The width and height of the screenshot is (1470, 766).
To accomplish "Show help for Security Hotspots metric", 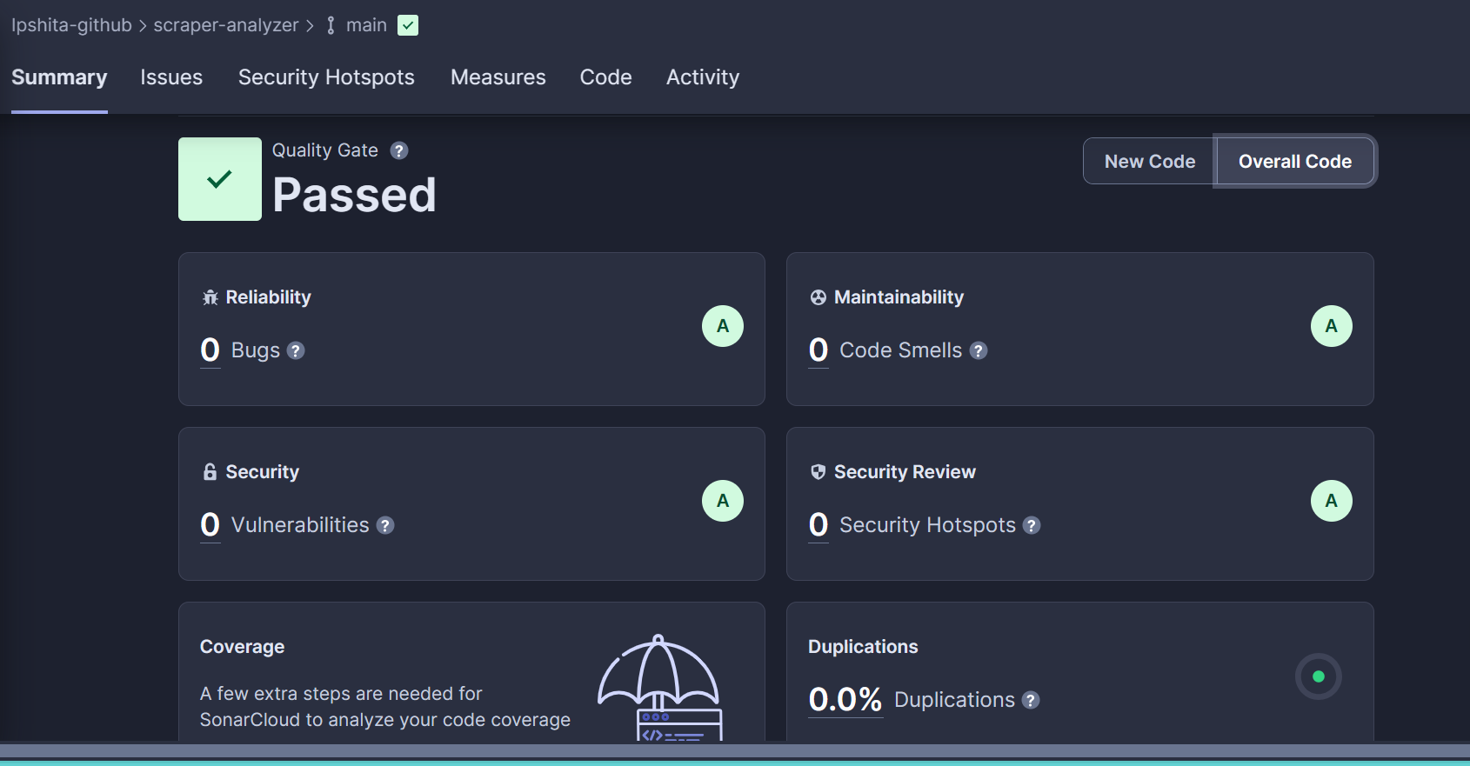I will (1032, 525).
